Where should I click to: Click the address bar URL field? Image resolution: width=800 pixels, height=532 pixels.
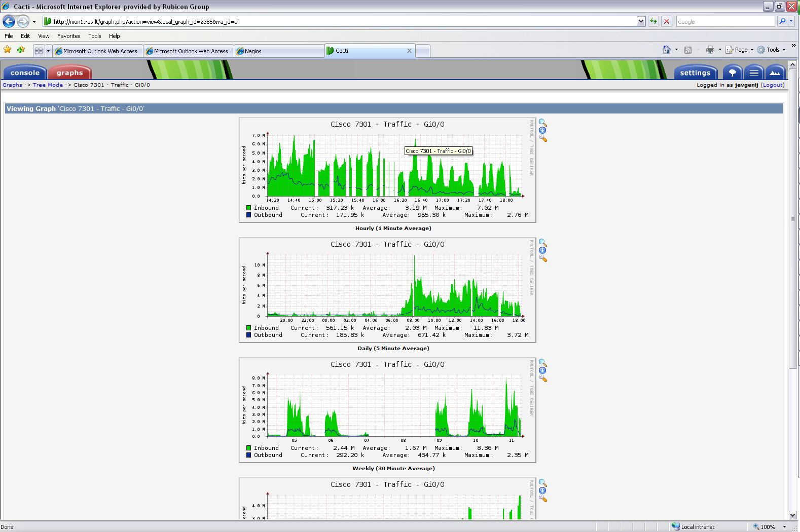click(340, 21)
